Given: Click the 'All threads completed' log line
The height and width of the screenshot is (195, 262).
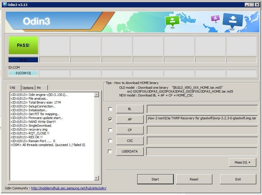Looking at the screenshot, I should coord(48,145).
